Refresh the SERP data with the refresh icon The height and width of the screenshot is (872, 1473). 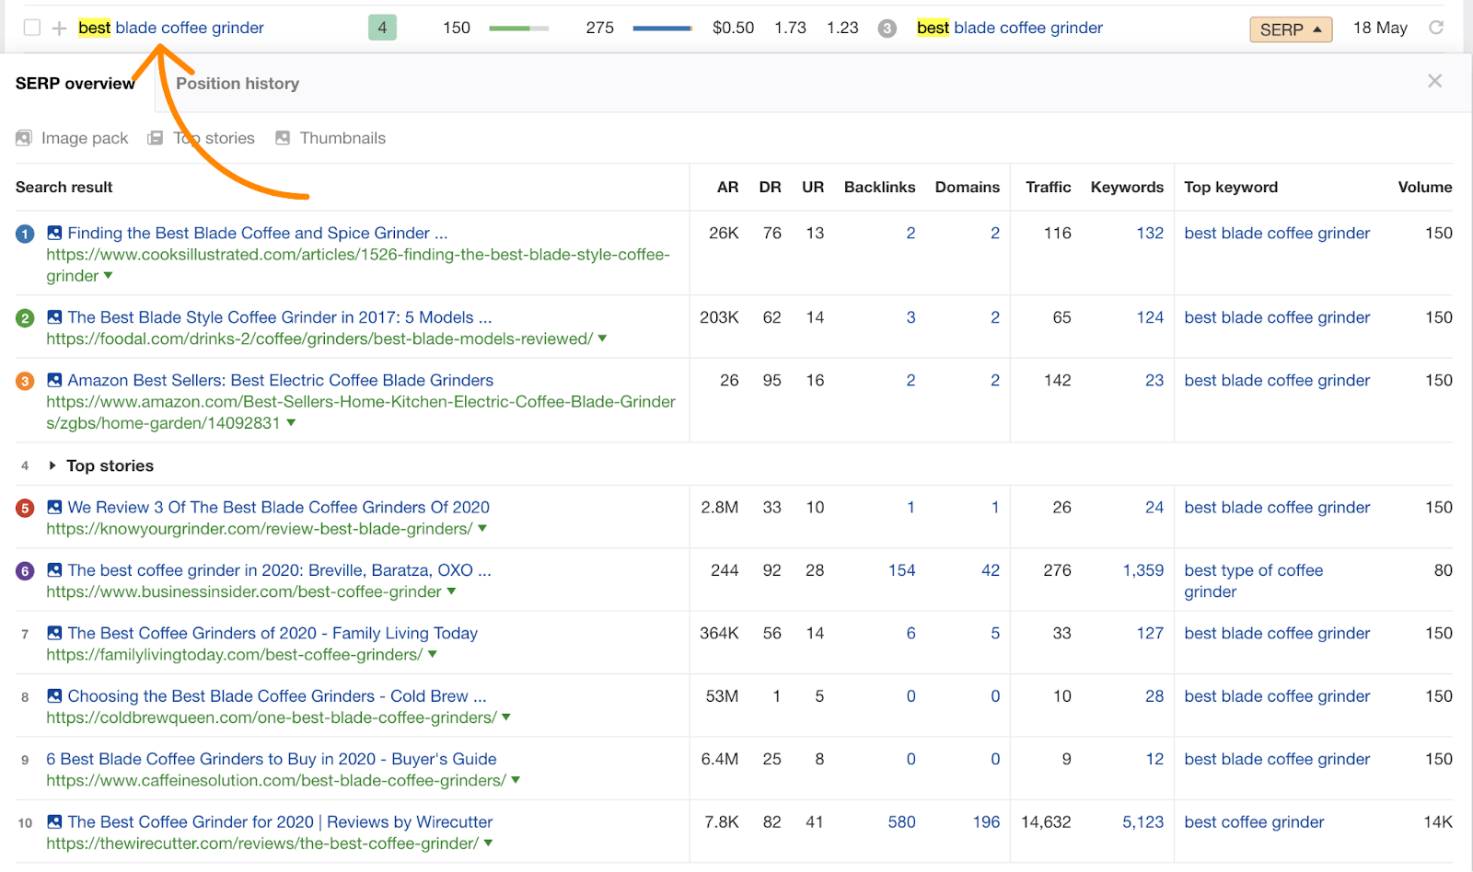click(1436, 28)
